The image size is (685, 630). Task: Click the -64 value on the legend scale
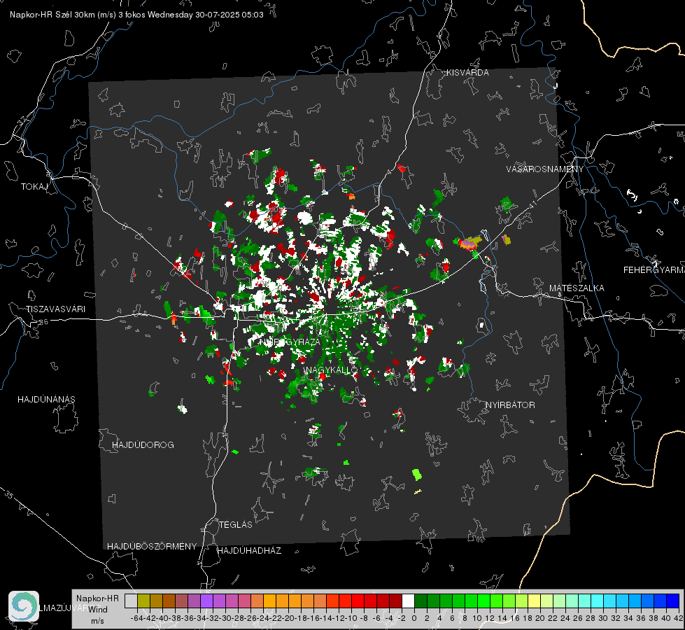(136, 618)
